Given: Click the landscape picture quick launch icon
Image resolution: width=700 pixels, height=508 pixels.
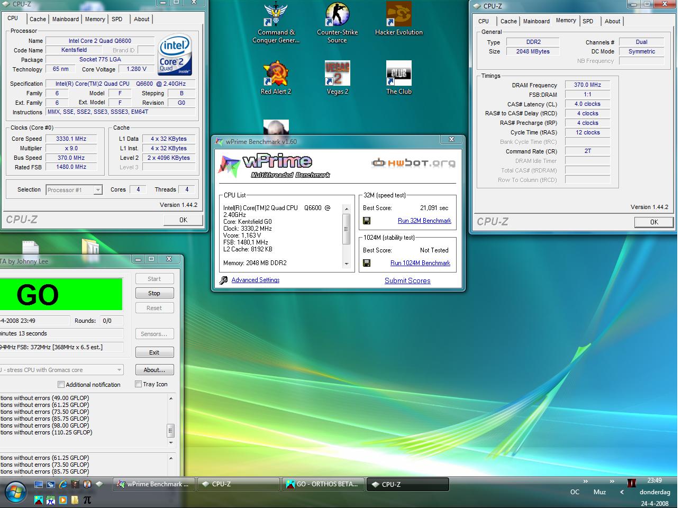Looking at the screenshot, I should pos(39,500).
